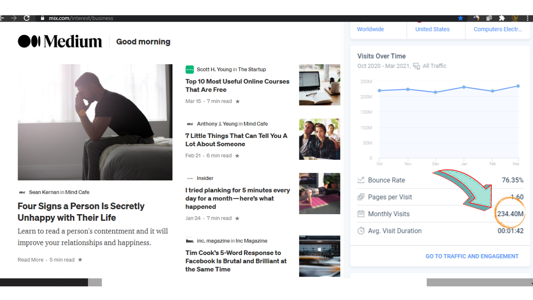Open the laptop and notebook thumbnail
533x300 pixels.
pos(319,85)
